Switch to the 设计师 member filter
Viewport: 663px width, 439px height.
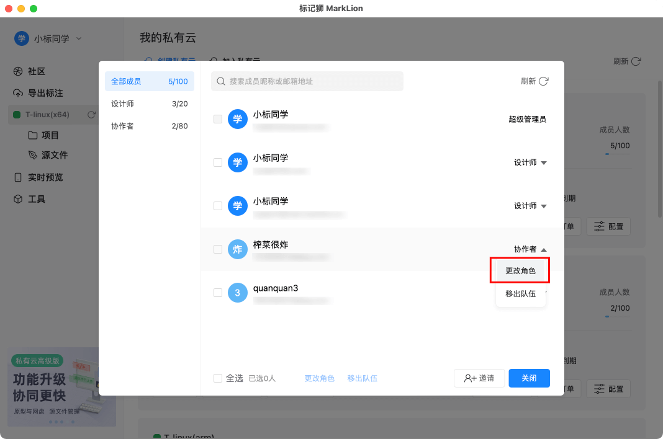tap(149, 104)
